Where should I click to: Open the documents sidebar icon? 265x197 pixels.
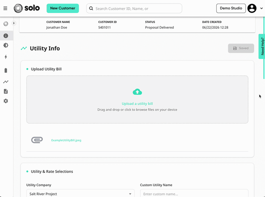point(6,91)
